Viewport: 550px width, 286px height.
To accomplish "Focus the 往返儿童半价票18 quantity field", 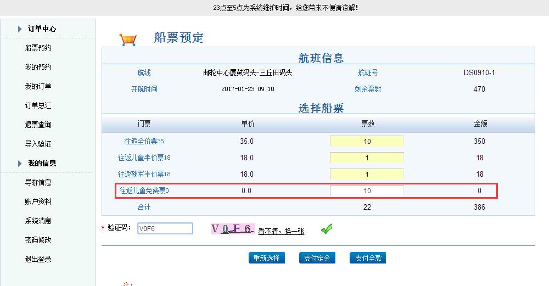I will [367, 158].
